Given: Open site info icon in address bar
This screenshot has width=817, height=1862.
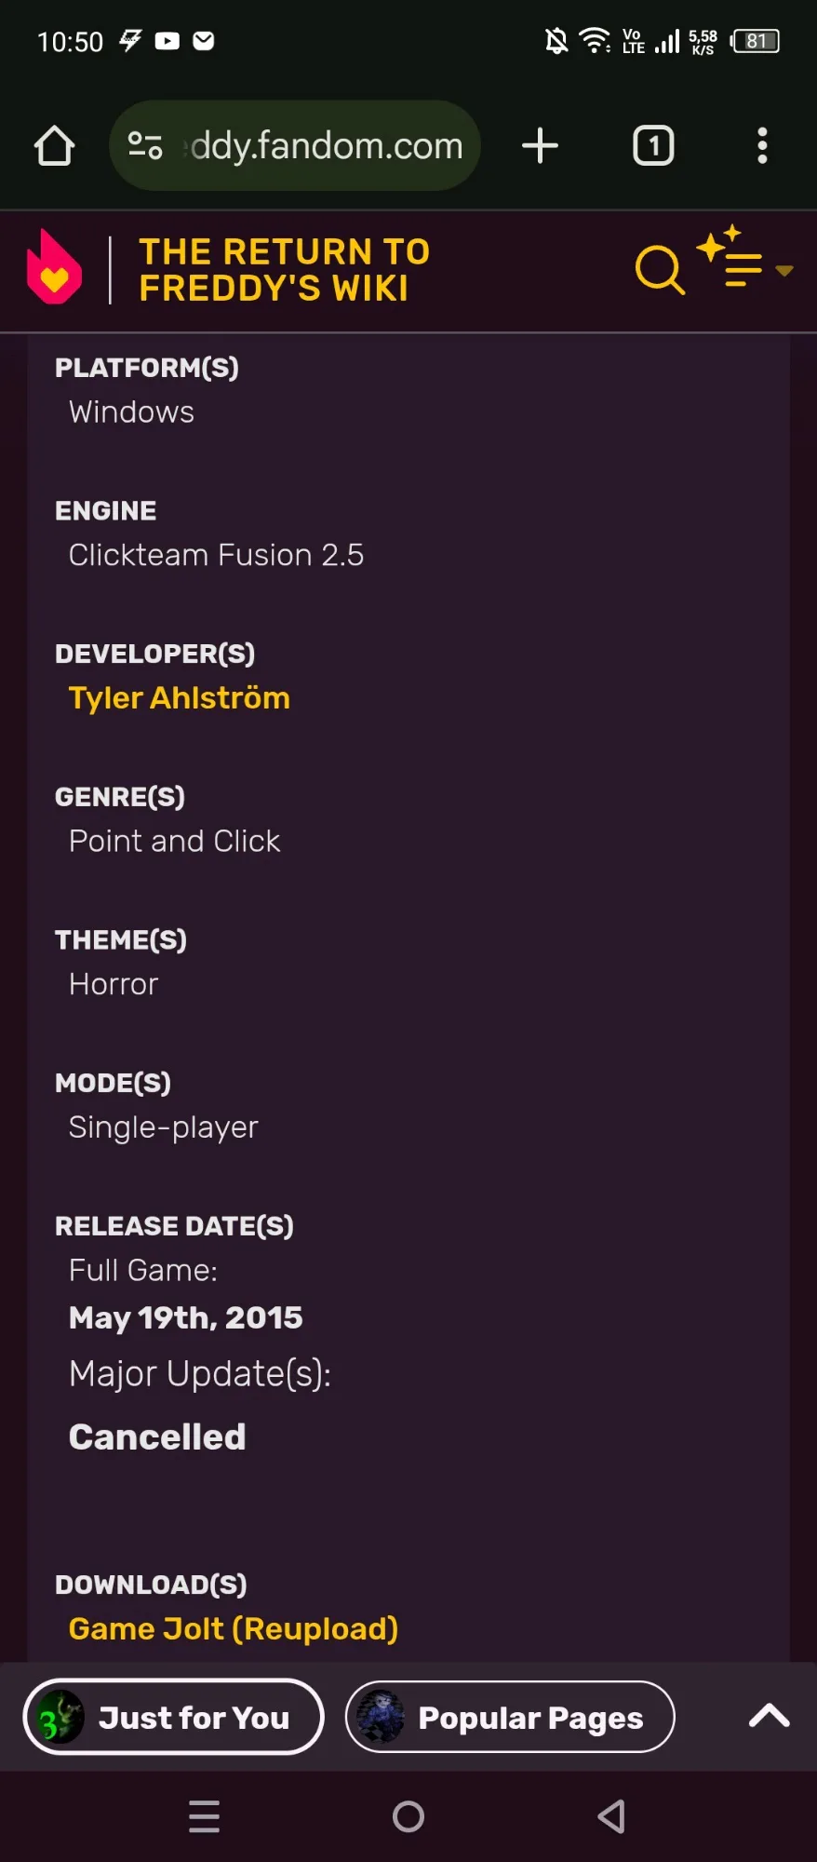Looking at the screenshot, I should coord(145,146).
